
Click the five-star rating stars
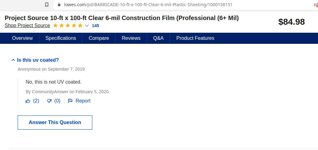(68, 26)
